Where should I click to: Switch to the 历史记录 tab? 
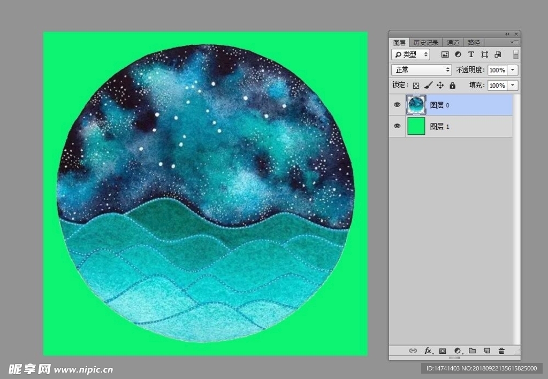(x=425, y=43)
